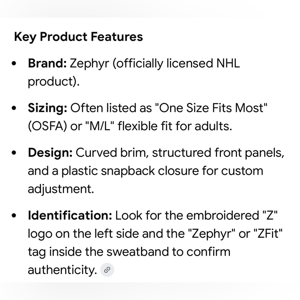The image size is (300, 300).
Task: Select the bold Identification: label
Action: (x=70, y=215)
